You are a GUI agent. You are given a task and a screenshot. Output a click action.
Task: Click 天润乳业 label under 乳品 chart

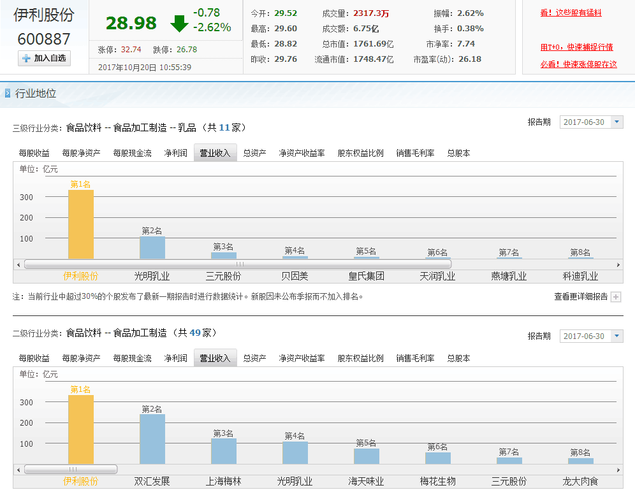click(437, 277)
